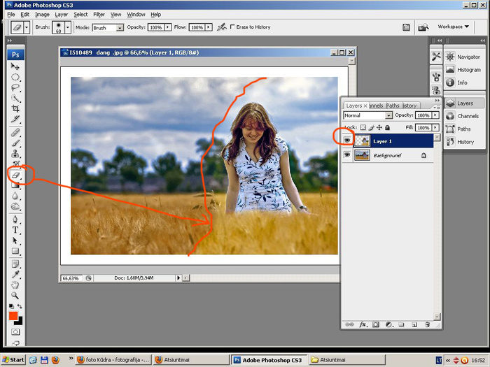This screenshot has width=490, height=367.
Task: Select the Zoom magnifier tool
Action: [15, 296]
